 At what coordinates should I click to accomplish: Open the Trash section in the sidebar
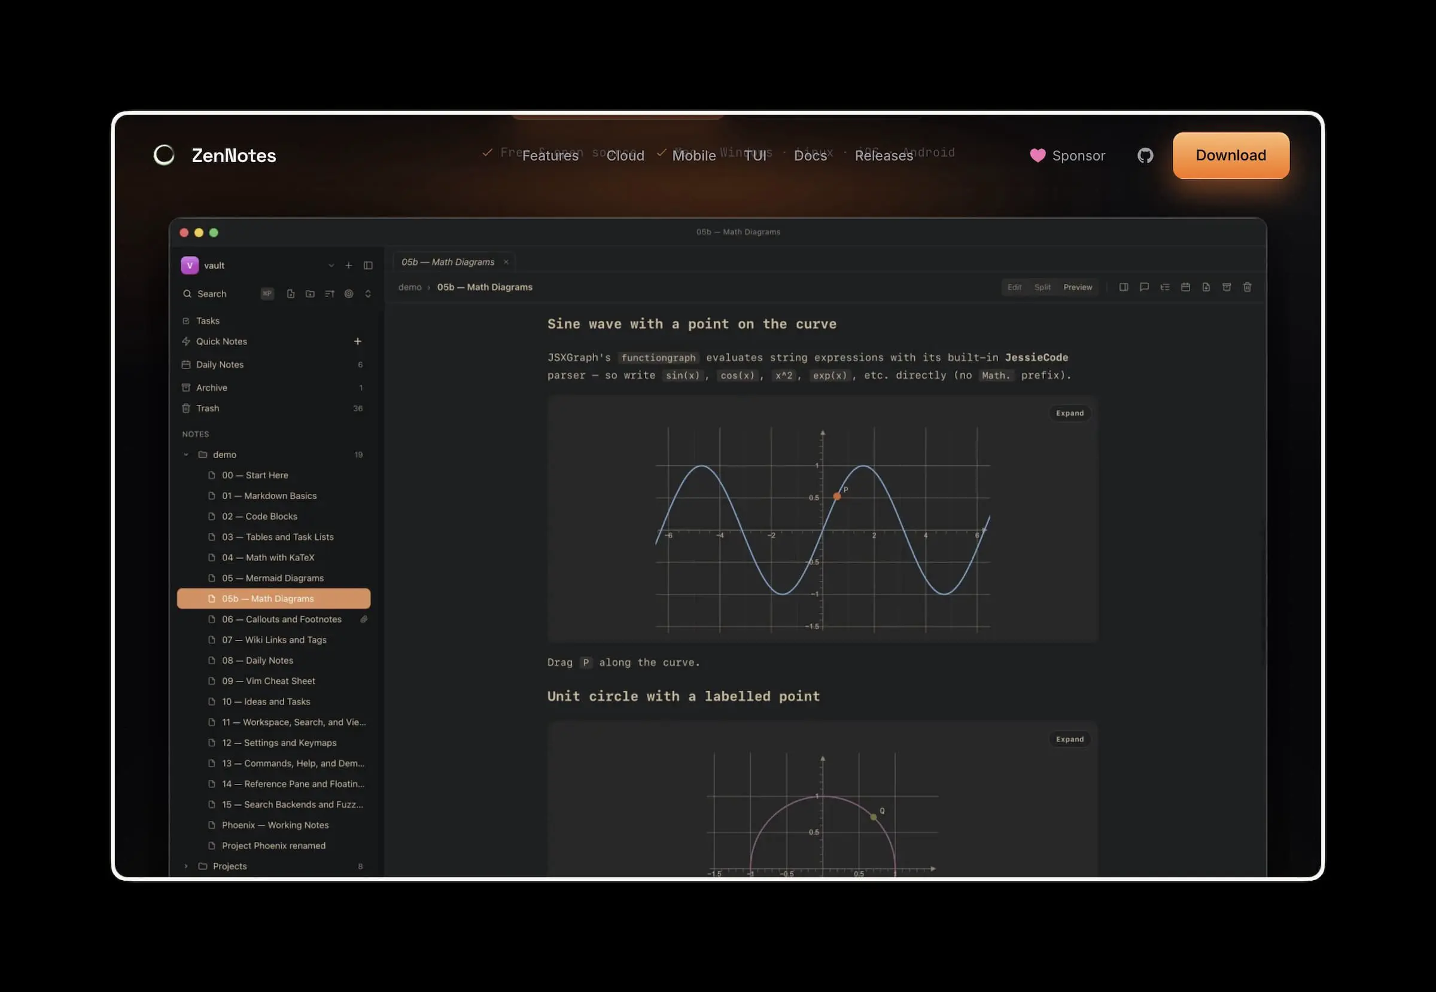273,408
